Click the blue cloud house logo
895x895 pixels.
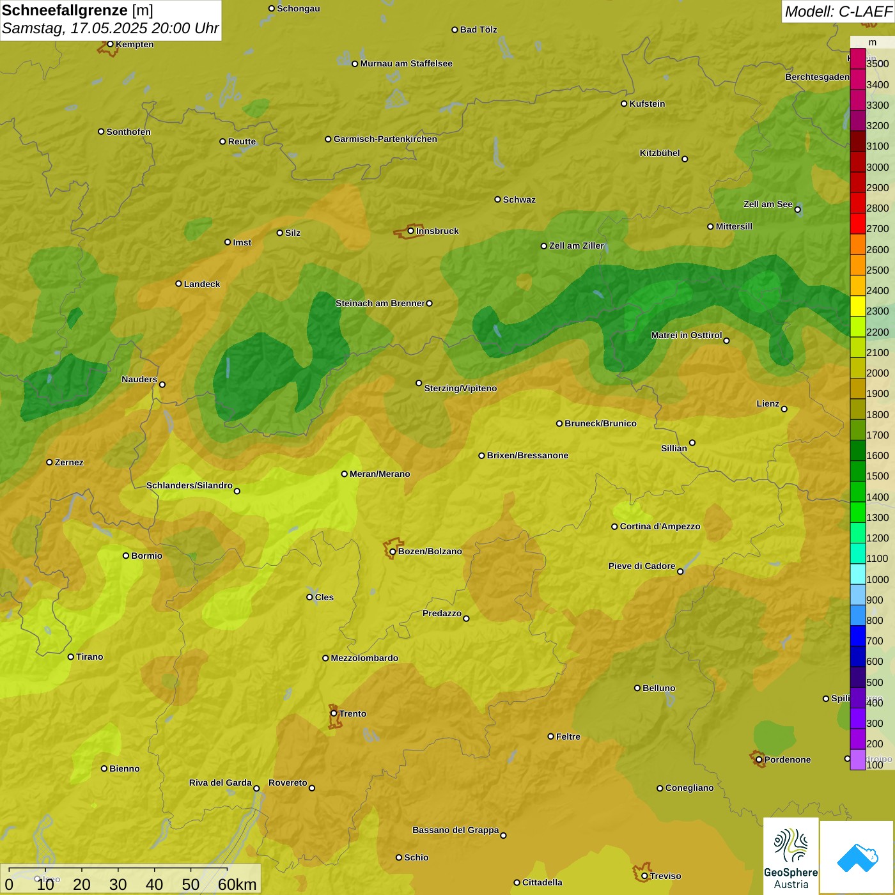[857, 857]
